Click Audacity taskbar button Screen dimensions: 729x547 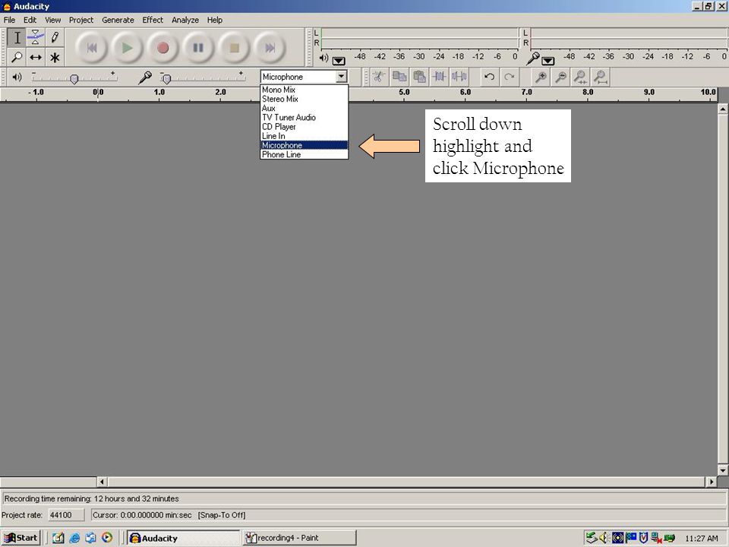coord(183,538)
